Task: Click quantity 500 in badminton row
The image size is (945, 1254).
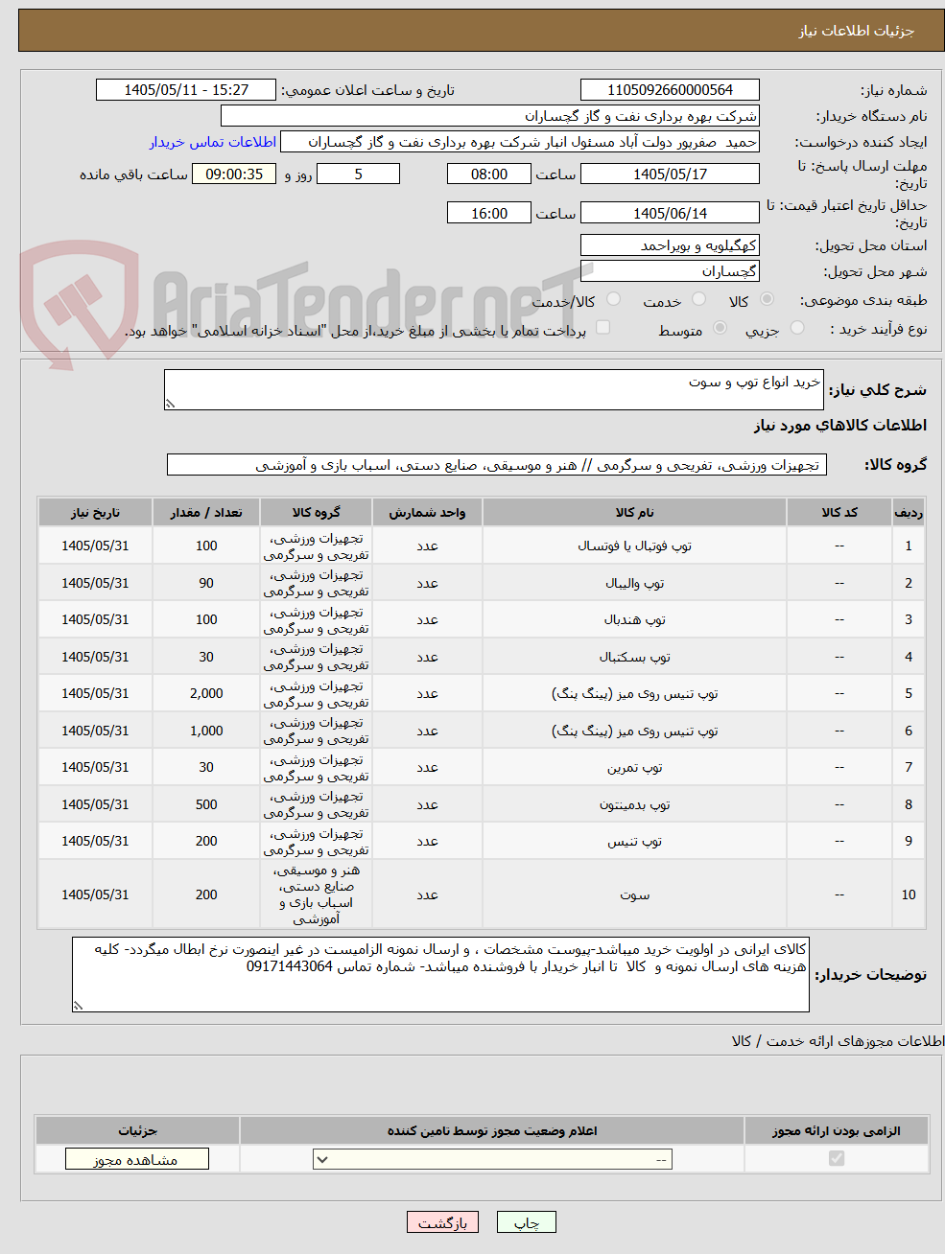Action: (x=206, y=804)
